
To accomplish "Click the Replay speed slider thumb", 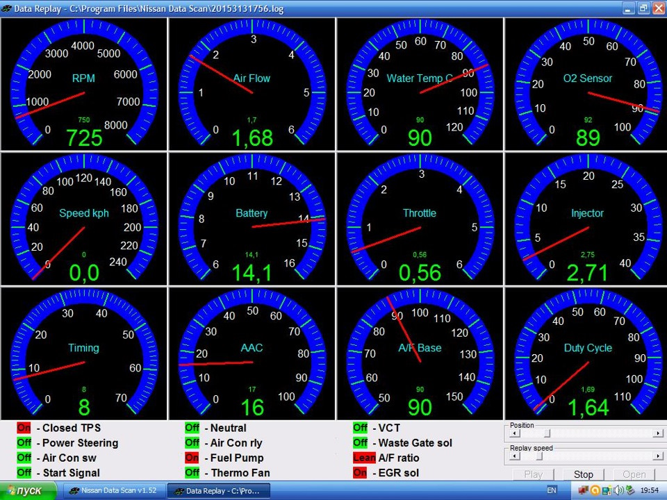I will pos(539,456).
